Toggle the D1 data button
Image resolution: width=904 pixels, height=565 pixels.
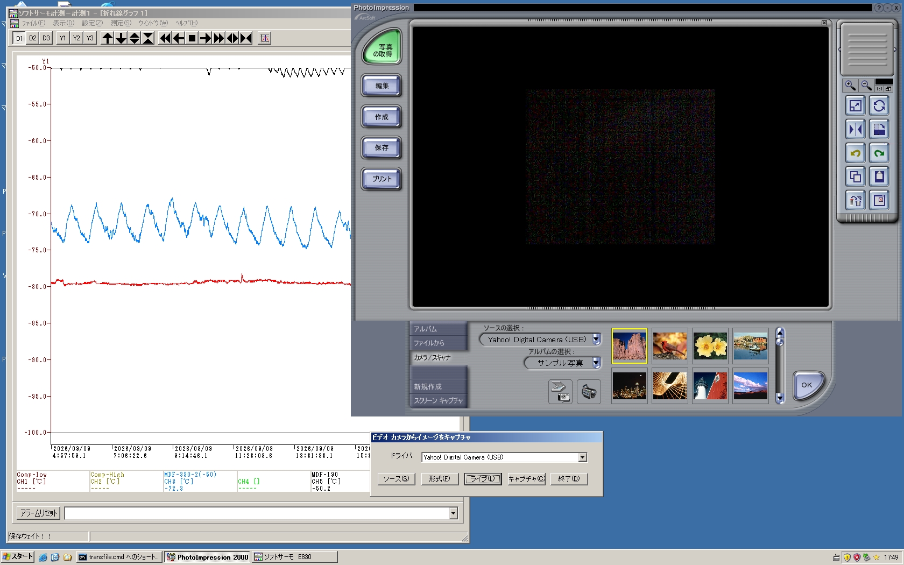(19, 38)
